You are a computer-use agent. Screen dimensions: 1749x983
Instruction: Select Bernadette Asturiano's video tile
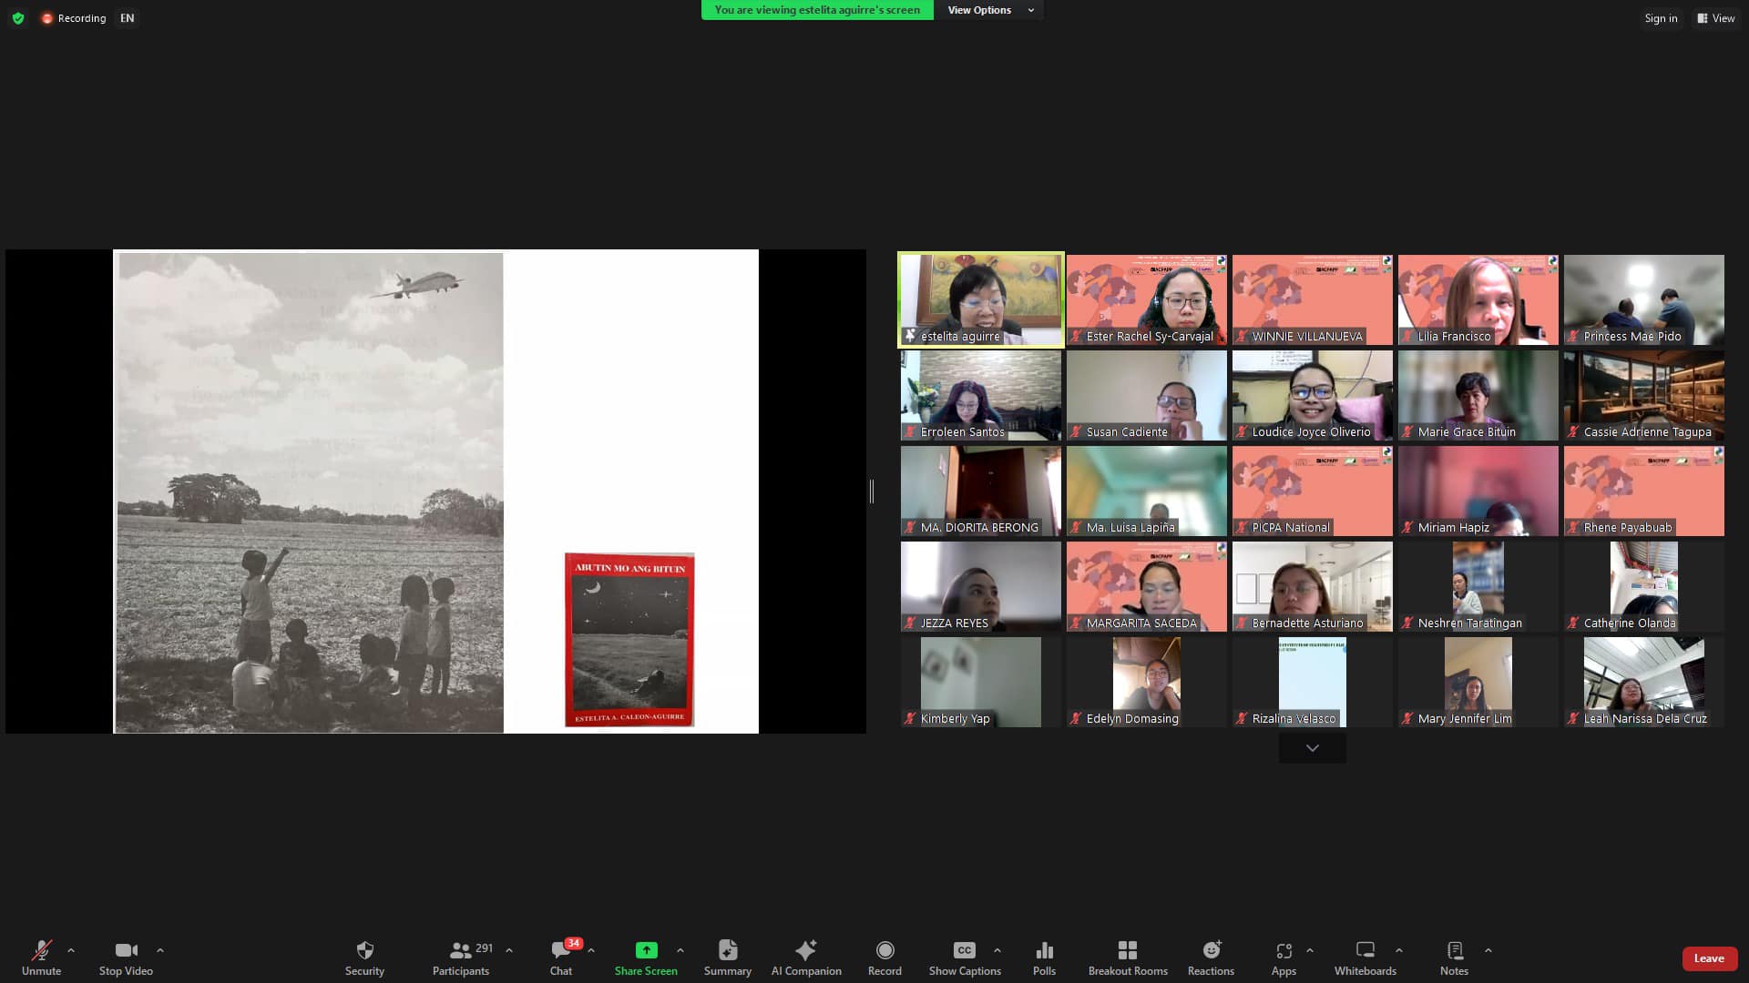coord(1312,586)
